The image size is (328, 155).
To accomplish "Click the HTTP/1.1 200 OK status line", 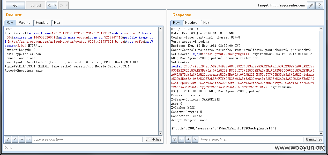I will pos(185,29).
